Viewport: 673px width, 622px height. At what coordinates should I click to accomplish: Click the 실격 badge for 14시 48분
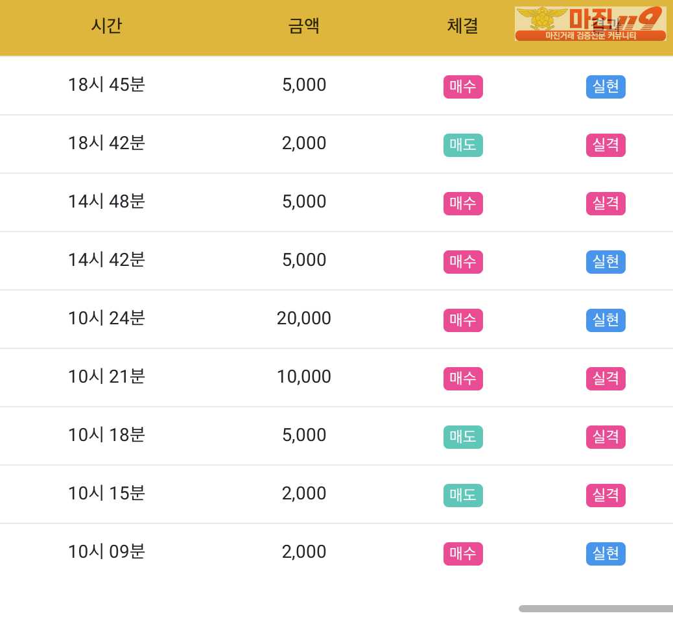[x=606, y=204]
